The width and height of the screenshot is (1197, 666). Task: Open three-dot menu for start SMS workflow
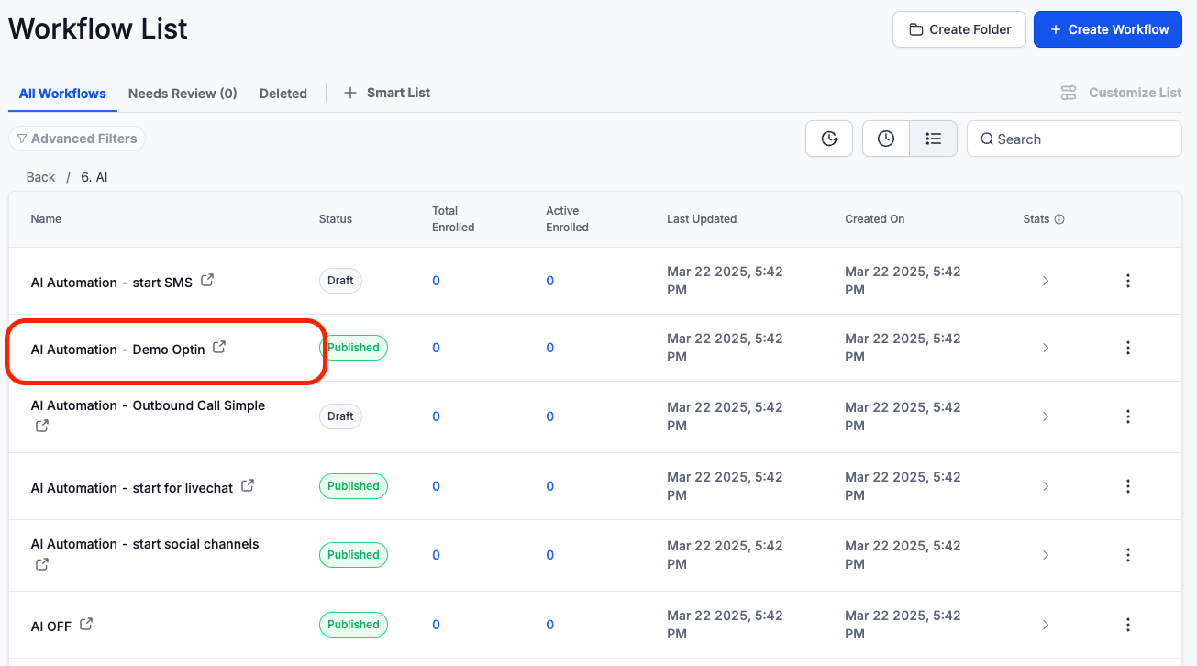[1128, 281]
